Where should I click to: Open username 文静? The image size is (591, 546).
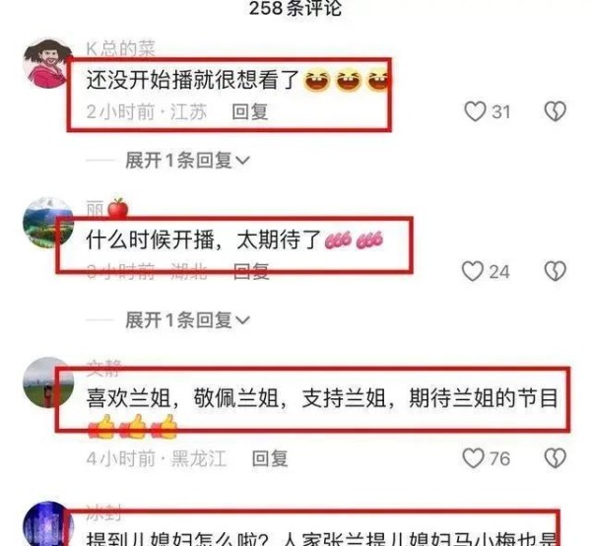tap(104, 369)
